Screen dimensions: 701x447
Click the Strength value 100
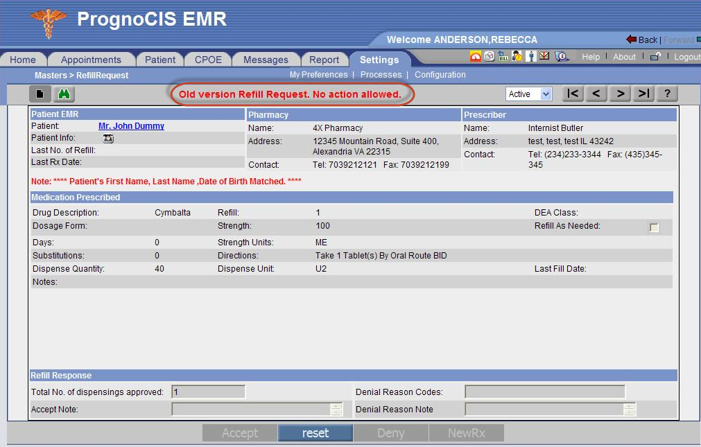[323, 226]
